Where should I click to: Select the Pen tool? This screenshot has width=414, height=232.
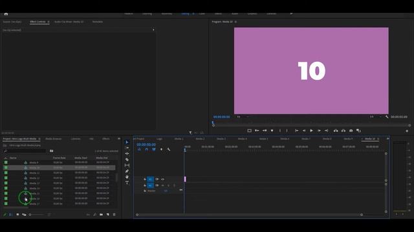(127, 171)
